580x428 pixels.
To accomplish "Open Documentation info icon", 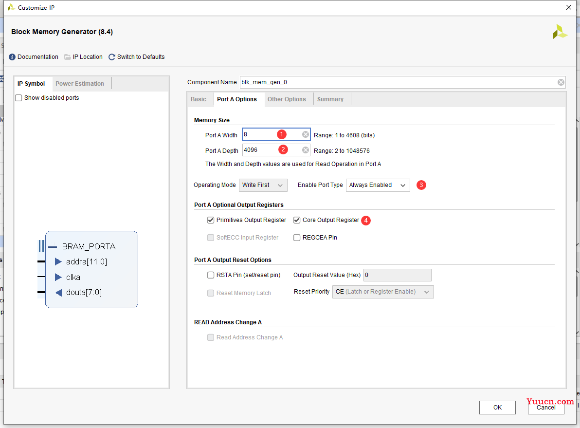I will [x=12, y=57].
